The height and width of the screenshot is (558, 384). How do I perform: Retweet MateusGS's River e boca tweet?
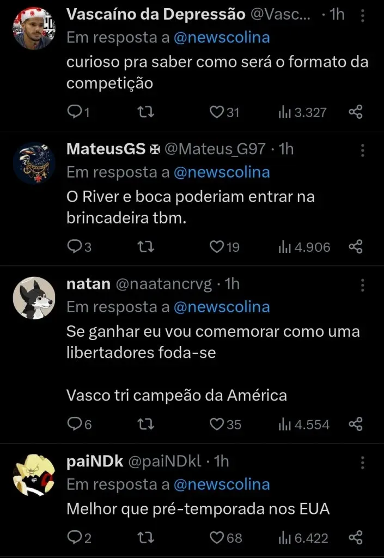click(146, 247)
